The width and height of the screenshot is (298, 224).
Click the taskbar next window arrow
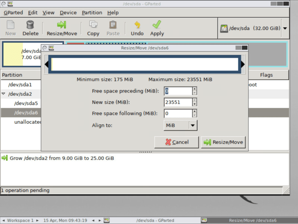tap(100, 220)
